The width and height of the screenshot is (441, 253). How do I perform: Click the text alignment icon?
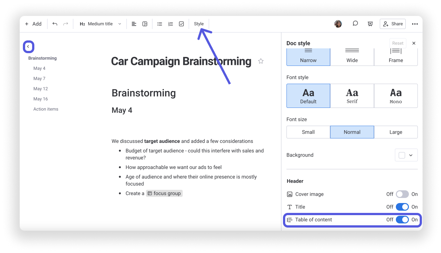(x=134, y=24)
